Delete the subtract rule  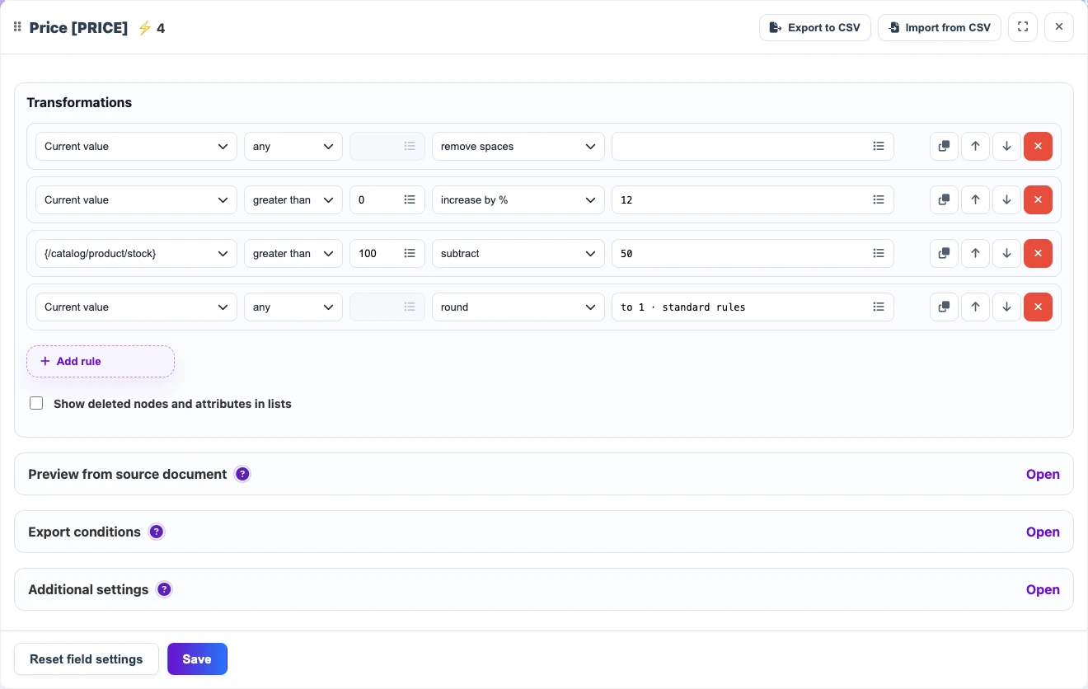(x=1038, y=253)
